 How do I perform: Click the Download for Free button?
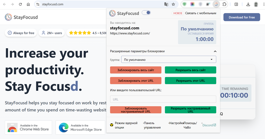(x=242, y=17)
